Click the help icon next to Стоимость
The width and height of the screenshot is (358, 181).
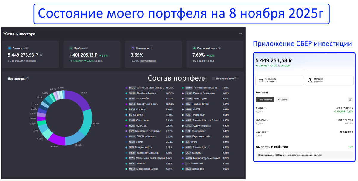point(27,48)
